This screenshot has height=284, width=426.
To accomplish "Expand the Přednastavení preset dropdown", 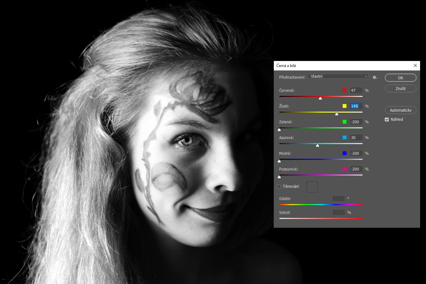I will (338, 76).
